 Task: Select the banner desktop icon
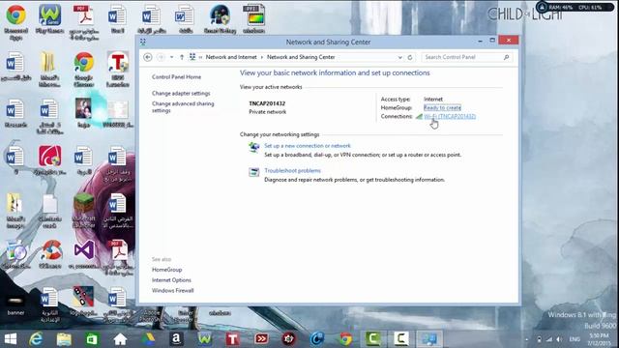(x=15, y=304)
